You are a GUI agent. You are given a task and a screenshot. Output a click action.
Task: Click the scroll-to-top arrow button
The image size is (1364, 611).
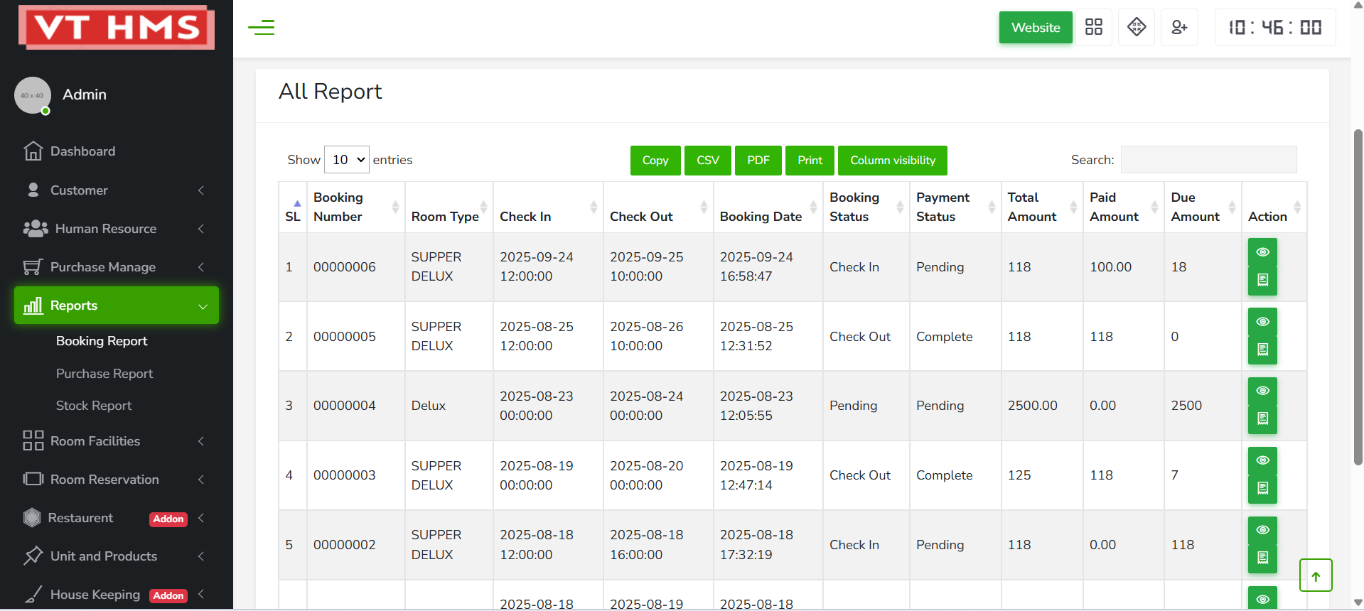1315,575
